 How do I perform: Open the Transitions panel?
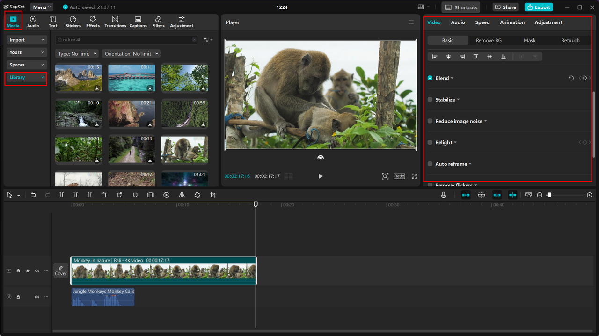coord(115,22)
